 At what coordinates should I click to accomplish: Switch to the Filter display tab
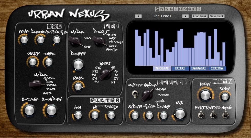tap(199, 68)
